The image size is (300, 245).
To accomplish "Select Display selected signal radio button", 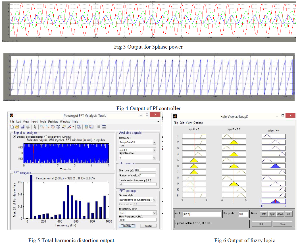I will (x=15, y=137).
